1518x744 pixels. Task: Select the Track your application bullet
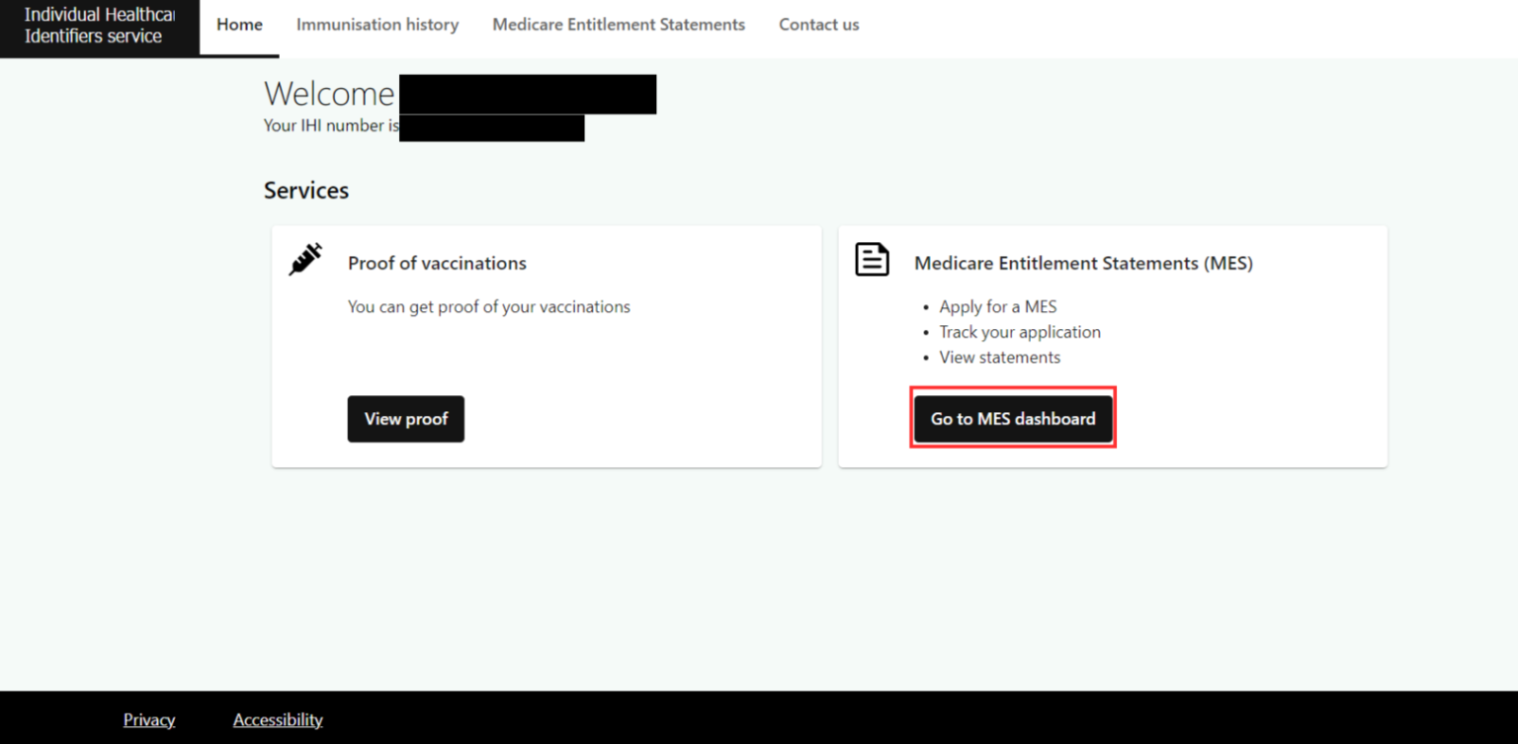pyautogui.click(x=1019, y=332)
